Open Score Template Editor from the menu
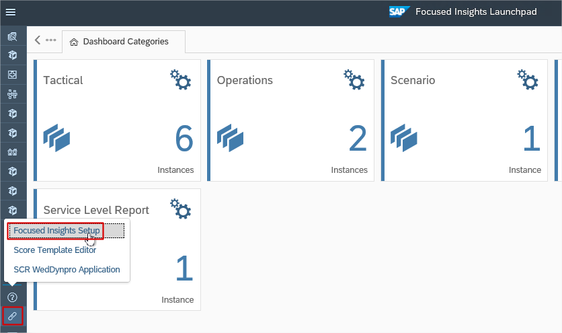 click(55, 250)
